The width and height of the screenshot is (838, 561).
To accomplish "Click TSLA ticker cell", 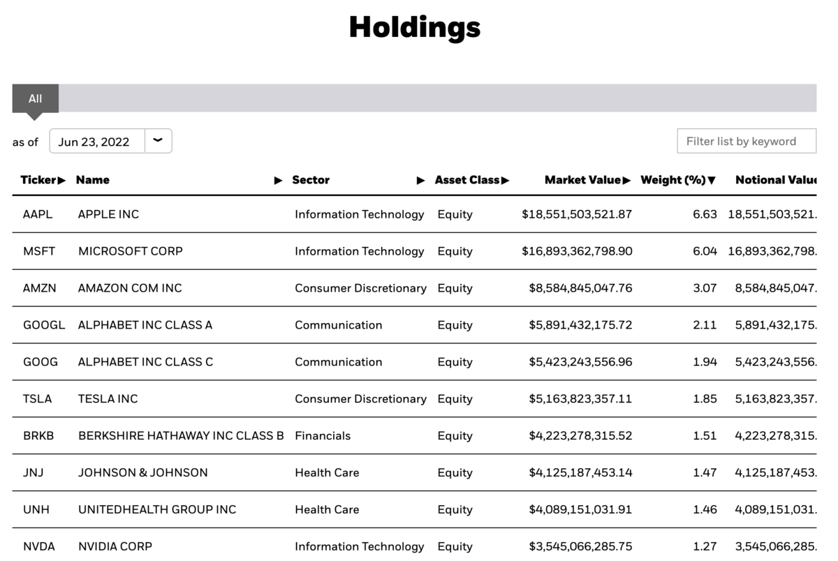I will point(38,399).
